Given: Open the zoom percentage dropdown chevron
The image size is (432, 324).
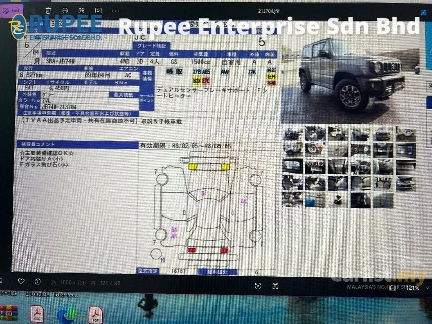Looking at the screenshot, I should click(x=427, y=288).
